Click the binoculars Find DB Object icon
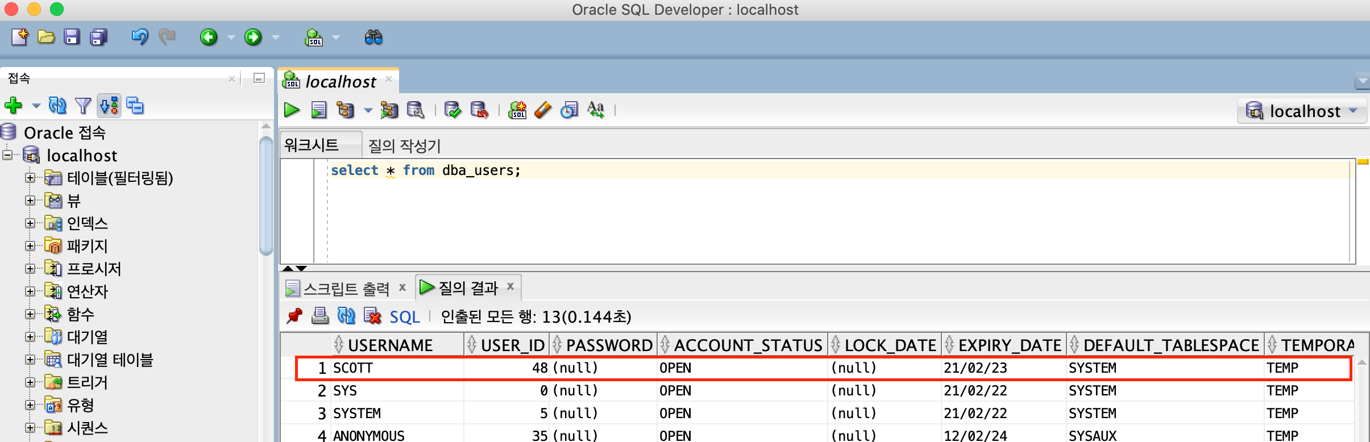This screenshot has height=442, width=1370. [373, 37]
